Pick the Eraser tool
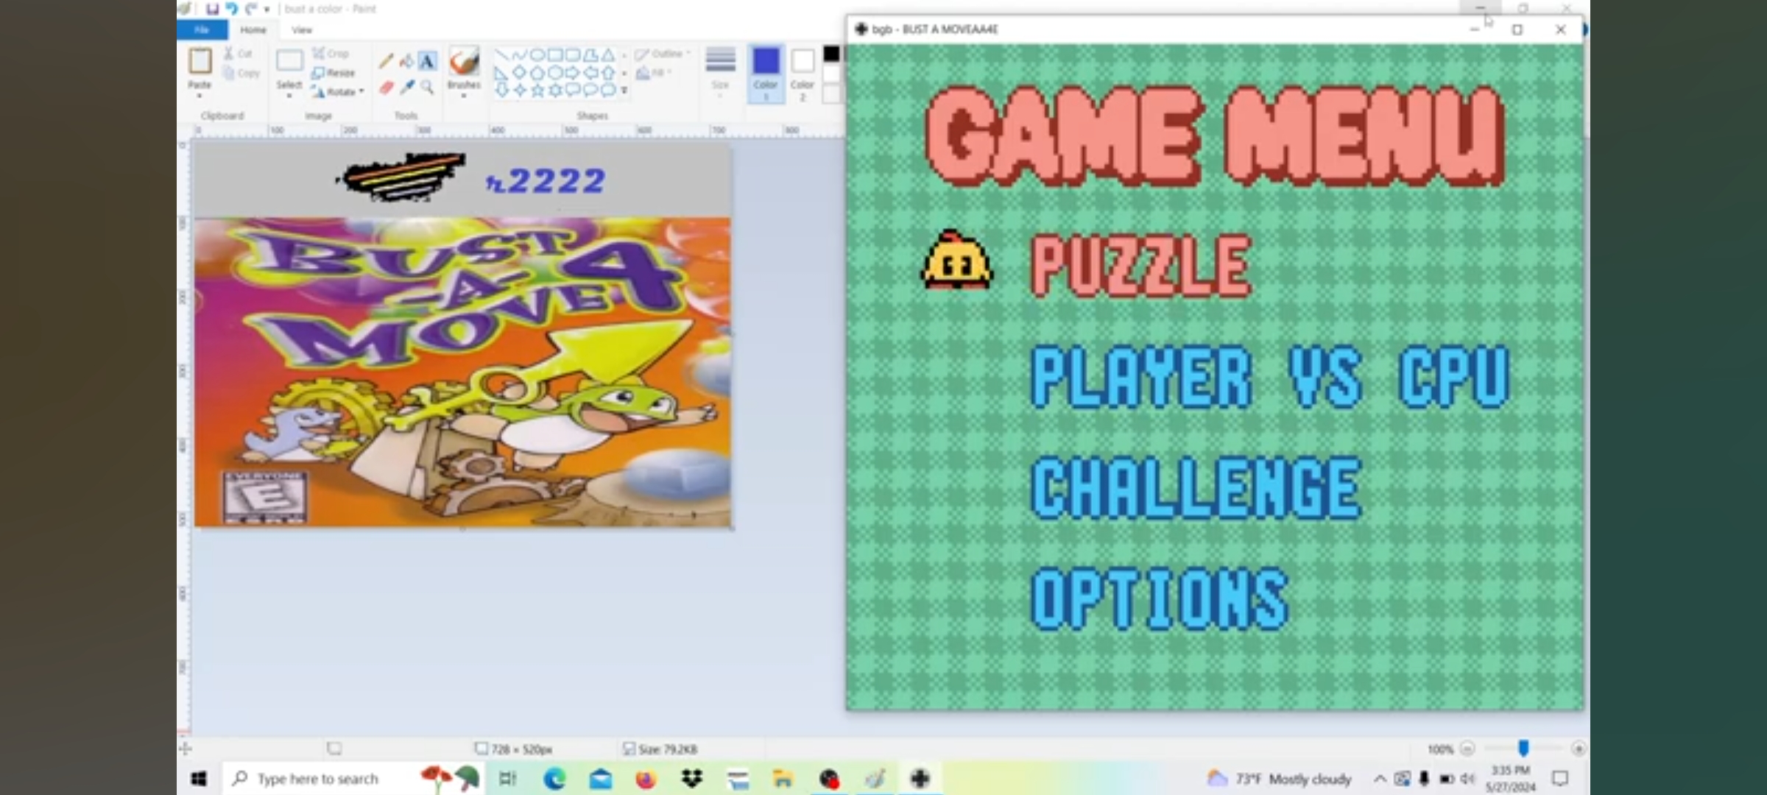This screenshot has height=795, width=1767. tap(386, 88)
